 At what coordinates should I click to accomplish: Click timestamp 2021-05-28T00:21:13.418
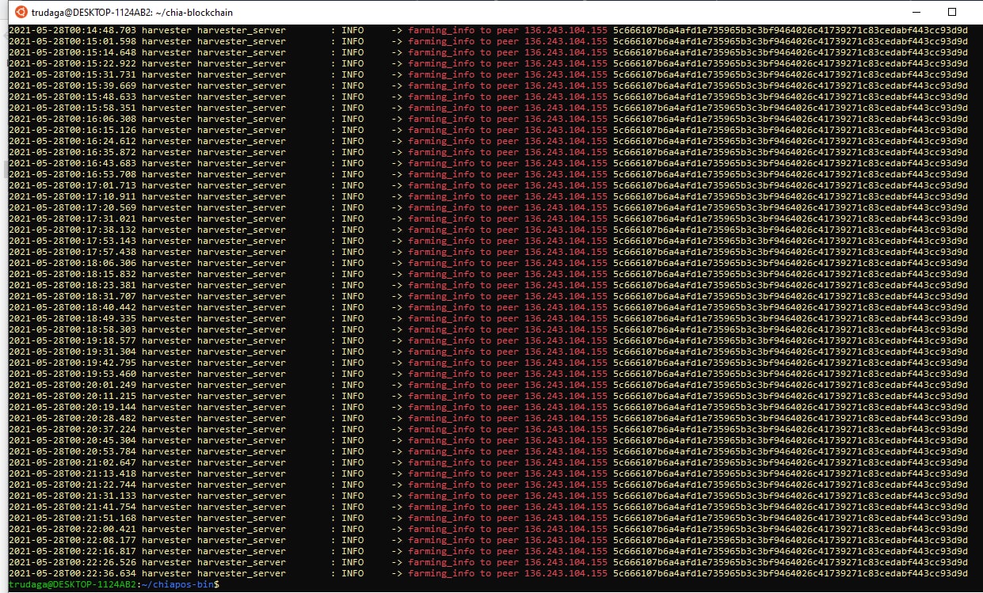point(72,473)
